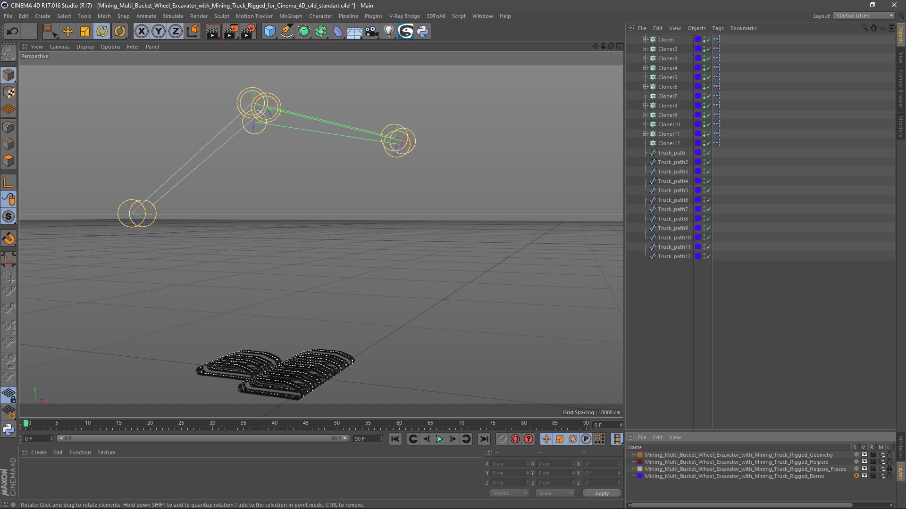
Task: Expand the Cloner object
Action: [x=645, y=40]
